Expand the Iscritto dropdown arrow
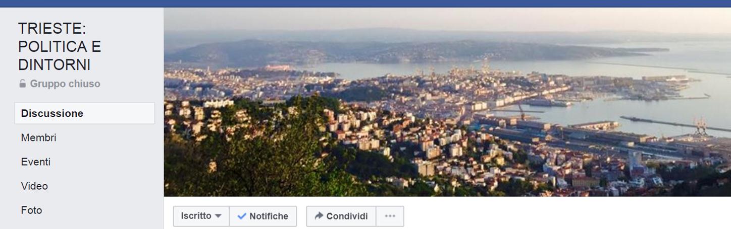Viewport: 731px width, 229px height. [x=218, y=216]
